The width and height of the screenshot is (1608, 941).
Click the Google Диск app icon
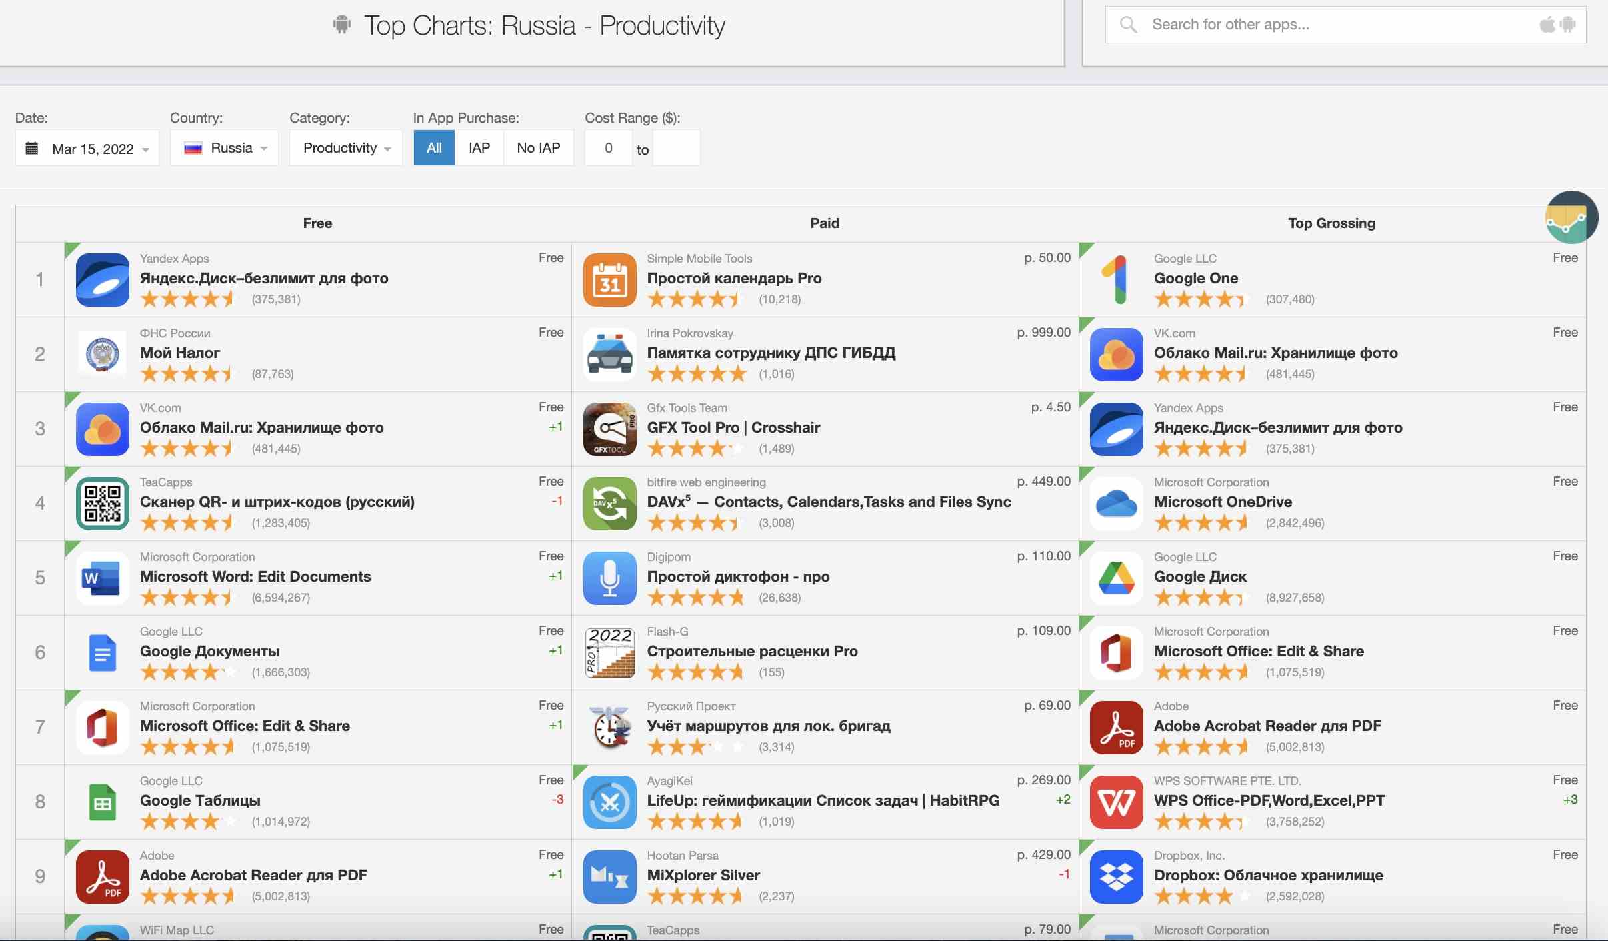(x=1116, y=578)
